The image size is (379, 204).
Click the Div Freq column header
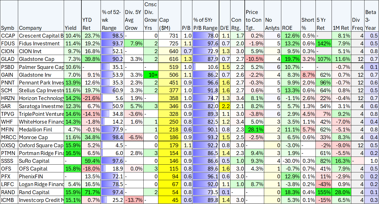tap(358, 16)
